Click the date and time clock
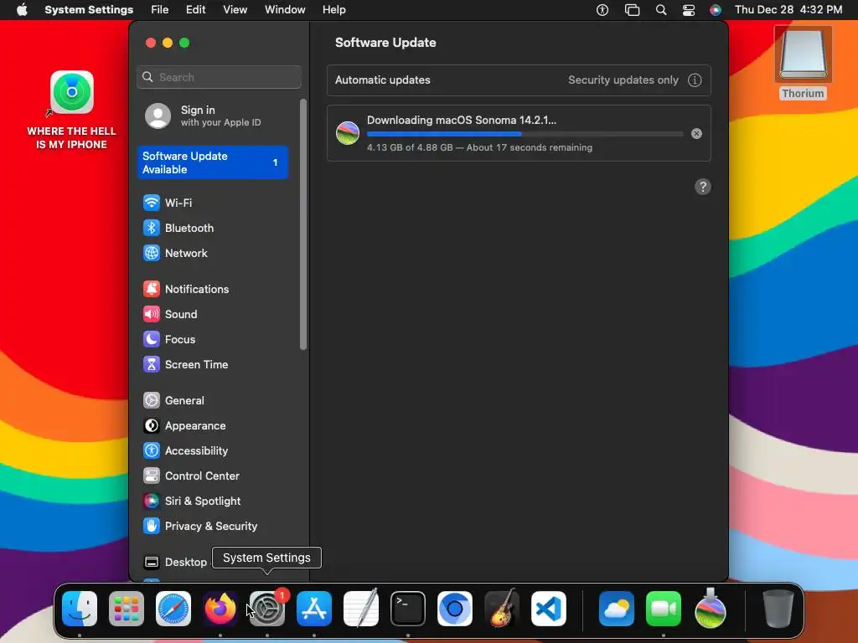 788,10
